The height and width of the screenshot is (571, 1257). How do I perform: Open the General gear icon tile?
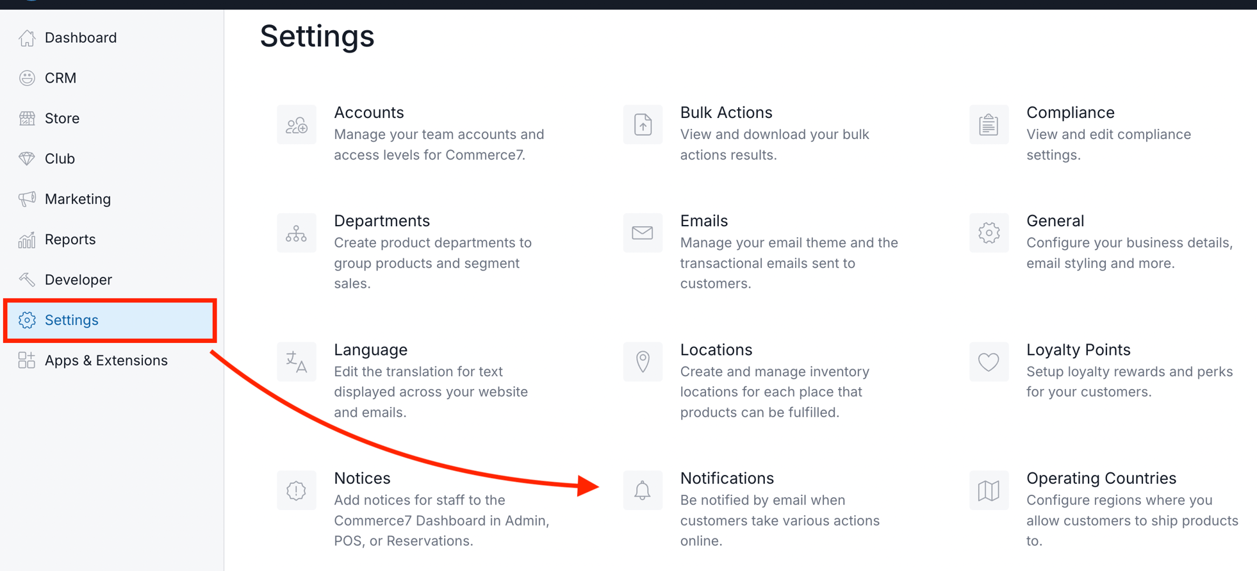tap(989, 233)
